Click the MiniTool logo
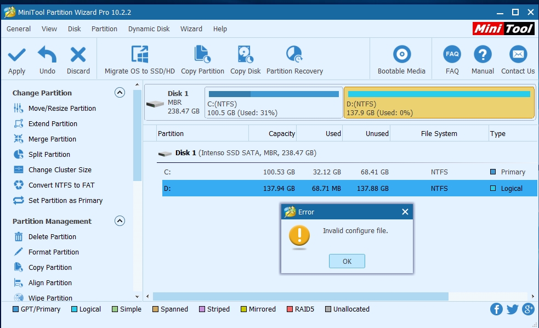 [503, 29]
